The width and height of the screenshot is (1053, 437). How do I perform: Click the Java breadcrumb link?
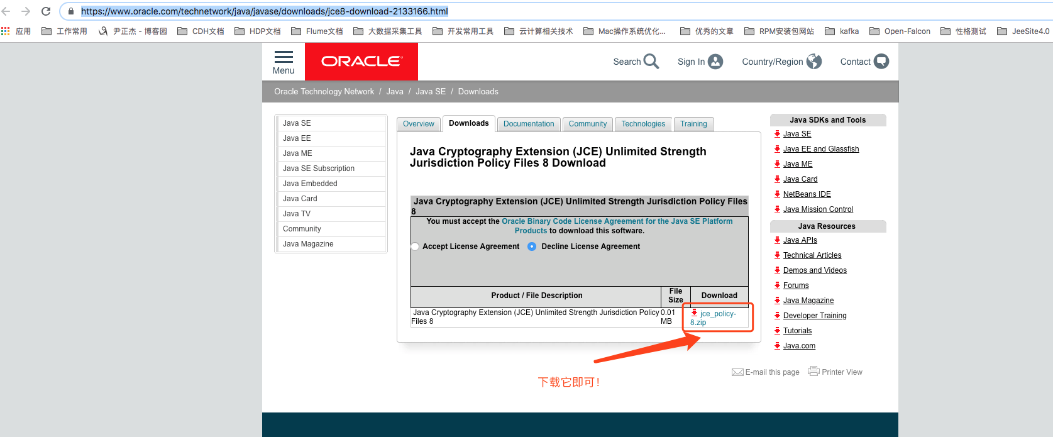click(395, 91)
